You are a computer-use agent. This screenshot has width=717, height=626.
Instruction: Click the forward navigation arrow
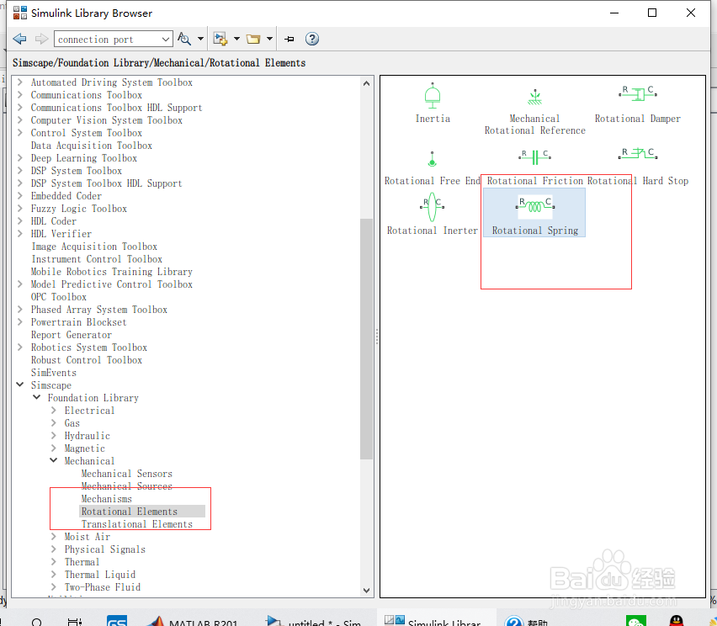pos(41,39)
